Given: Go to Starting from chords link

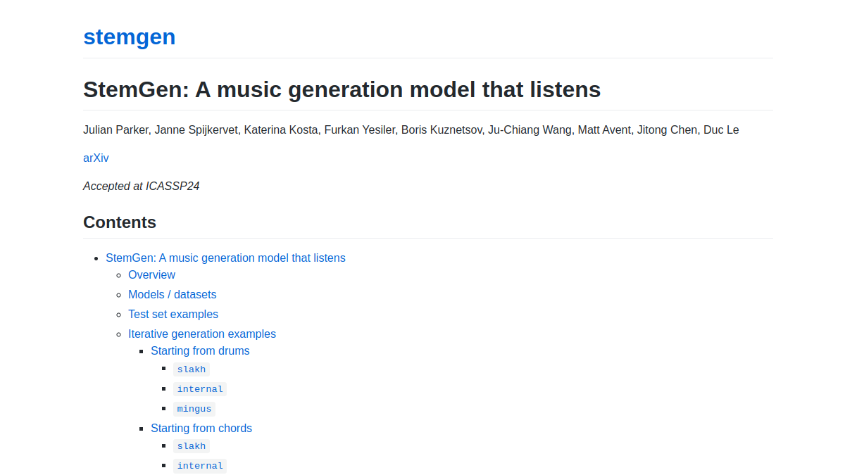Looking at the screenshot, I should [201, 428].
